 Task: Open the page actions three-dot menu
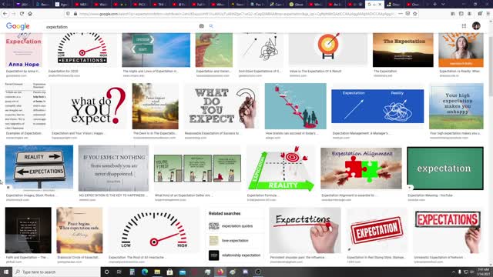400,14
